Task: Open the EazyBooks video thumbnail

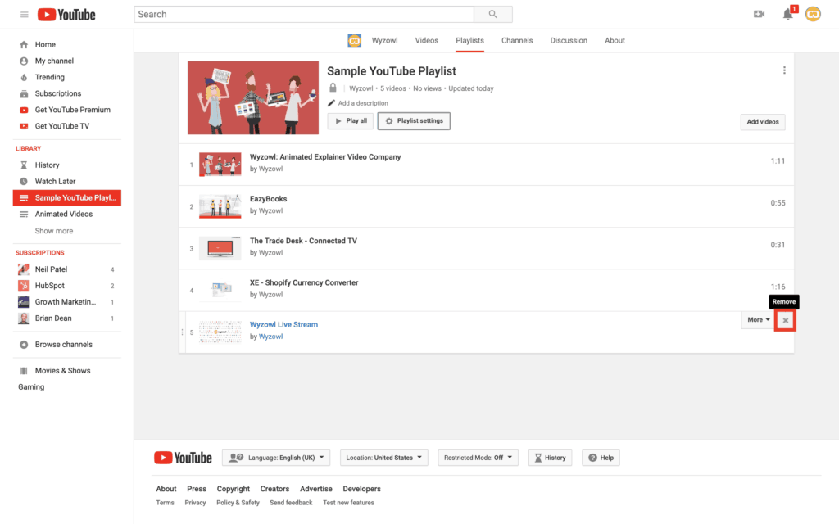Action: pyautogui.click(x=220, y=206)
